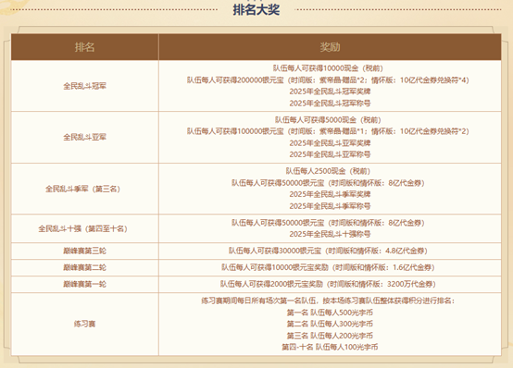Click the 2000银元宝奖励 line

tap(328, 285)
